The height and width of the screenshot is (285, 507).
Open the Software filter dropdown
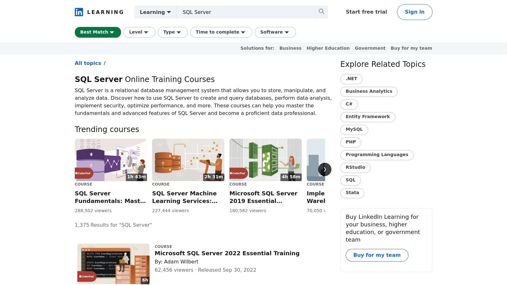(x=275, y=32)
